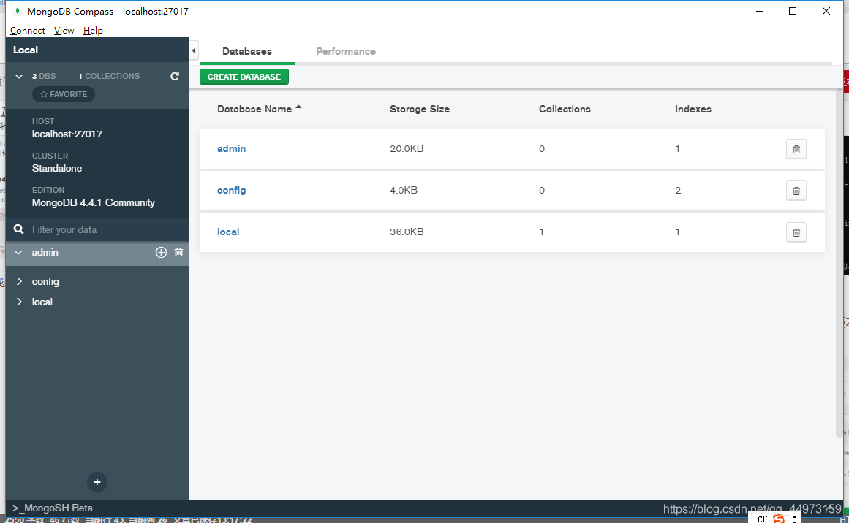This screenshot has height=523, width=849.
Task: Click the 4.0KB storage size value
Action: point(404,191)
